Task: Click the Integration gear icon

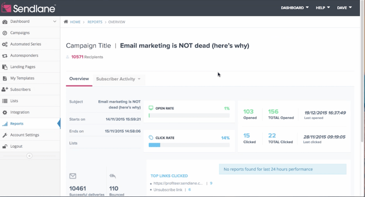Action: (x=4, y=112)
